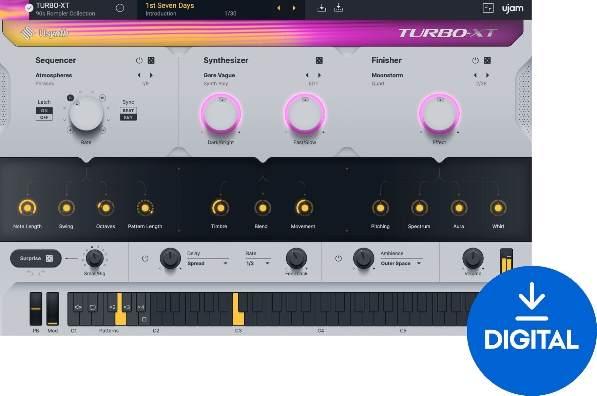Go to previous global preset arrow

pos(278,8)
